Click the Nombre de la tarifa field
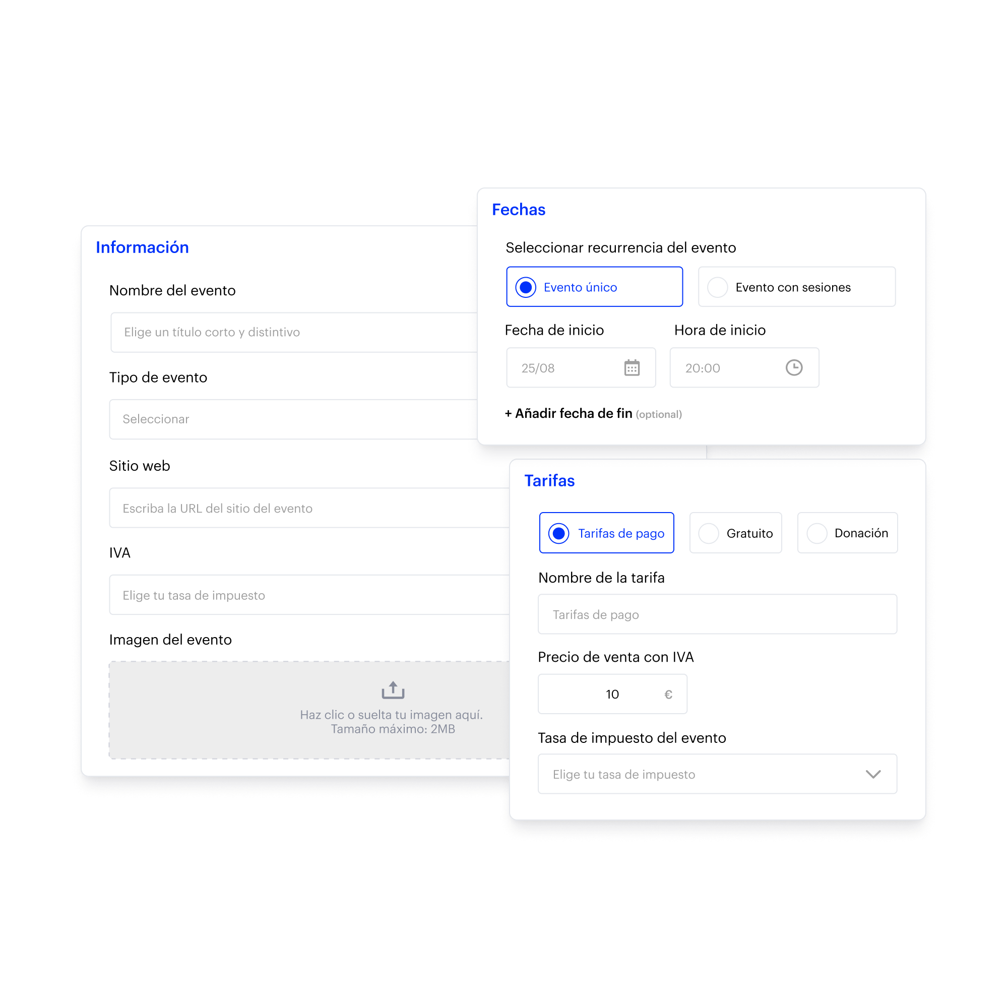1008x1008 pixels. click(717, 614)
